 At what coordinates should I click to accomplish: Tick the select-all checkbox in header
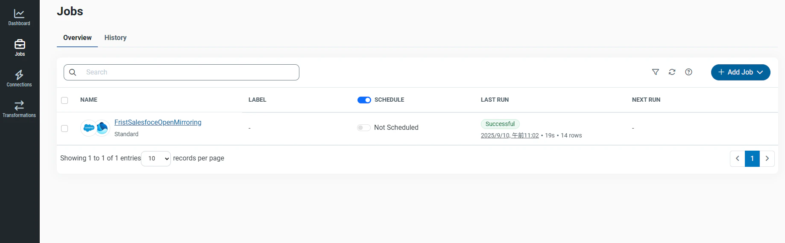pyautogui.click(x=64, y=100)
